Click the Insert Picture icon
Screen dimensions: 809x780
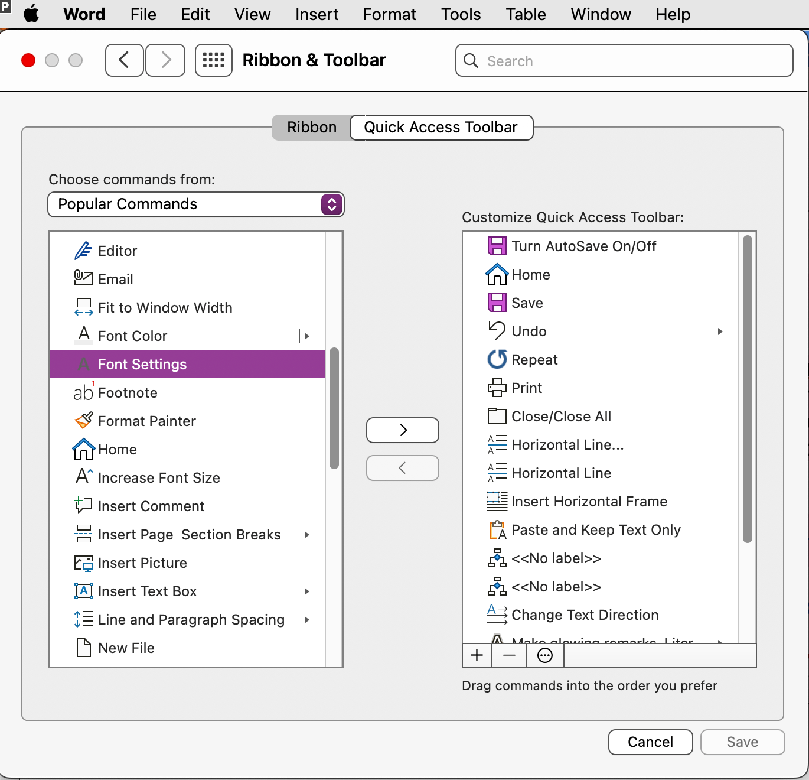[x=83, y=563]
